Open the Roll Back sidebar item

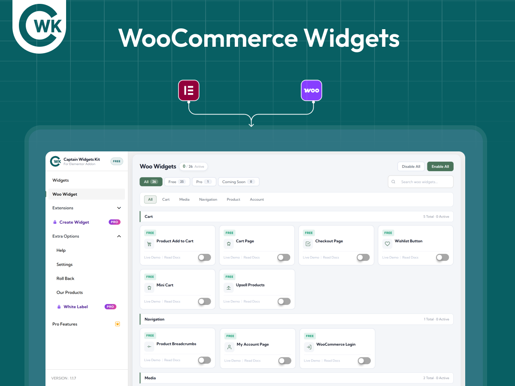coord(65,278)
